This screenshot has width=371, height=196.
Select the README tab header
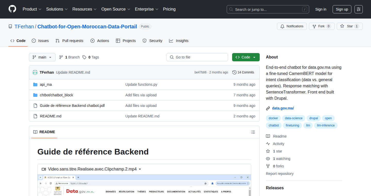pyautogui.click(x=44, y=132)
